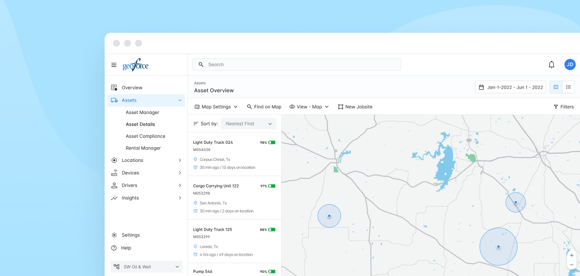Switch to list view toggle

click(569, 87)
